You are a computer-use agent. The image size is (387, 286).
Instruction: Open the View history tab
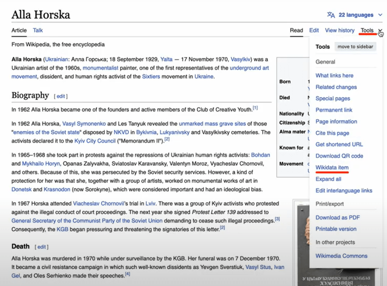coord(340,30)
